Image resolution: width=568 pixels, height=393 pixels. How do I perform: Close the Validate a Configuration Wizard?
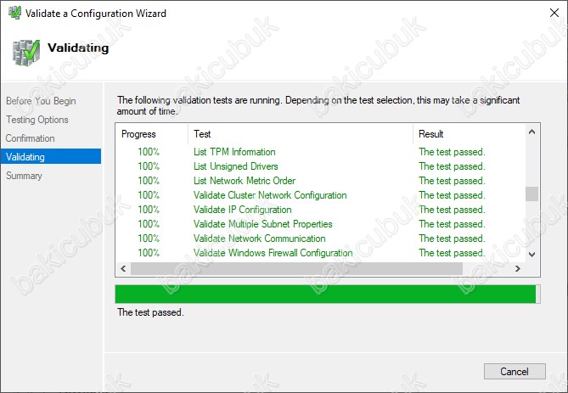pyautogui.click(x=554, y=13)
